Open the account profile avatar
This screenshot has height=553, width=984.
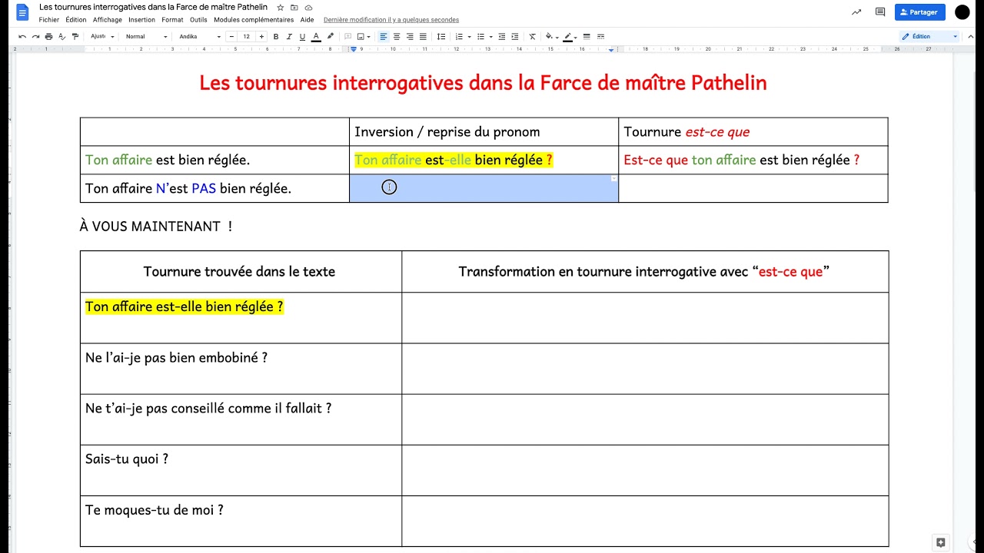(962, 12)
